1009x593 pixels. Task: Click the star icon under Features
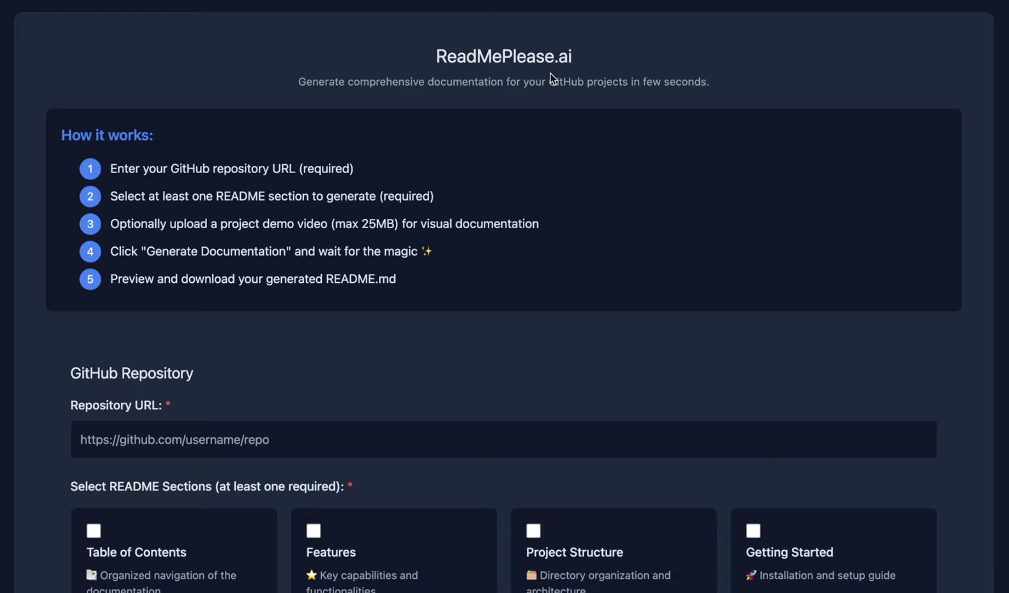pyautogui.click(x=312, y=575)
